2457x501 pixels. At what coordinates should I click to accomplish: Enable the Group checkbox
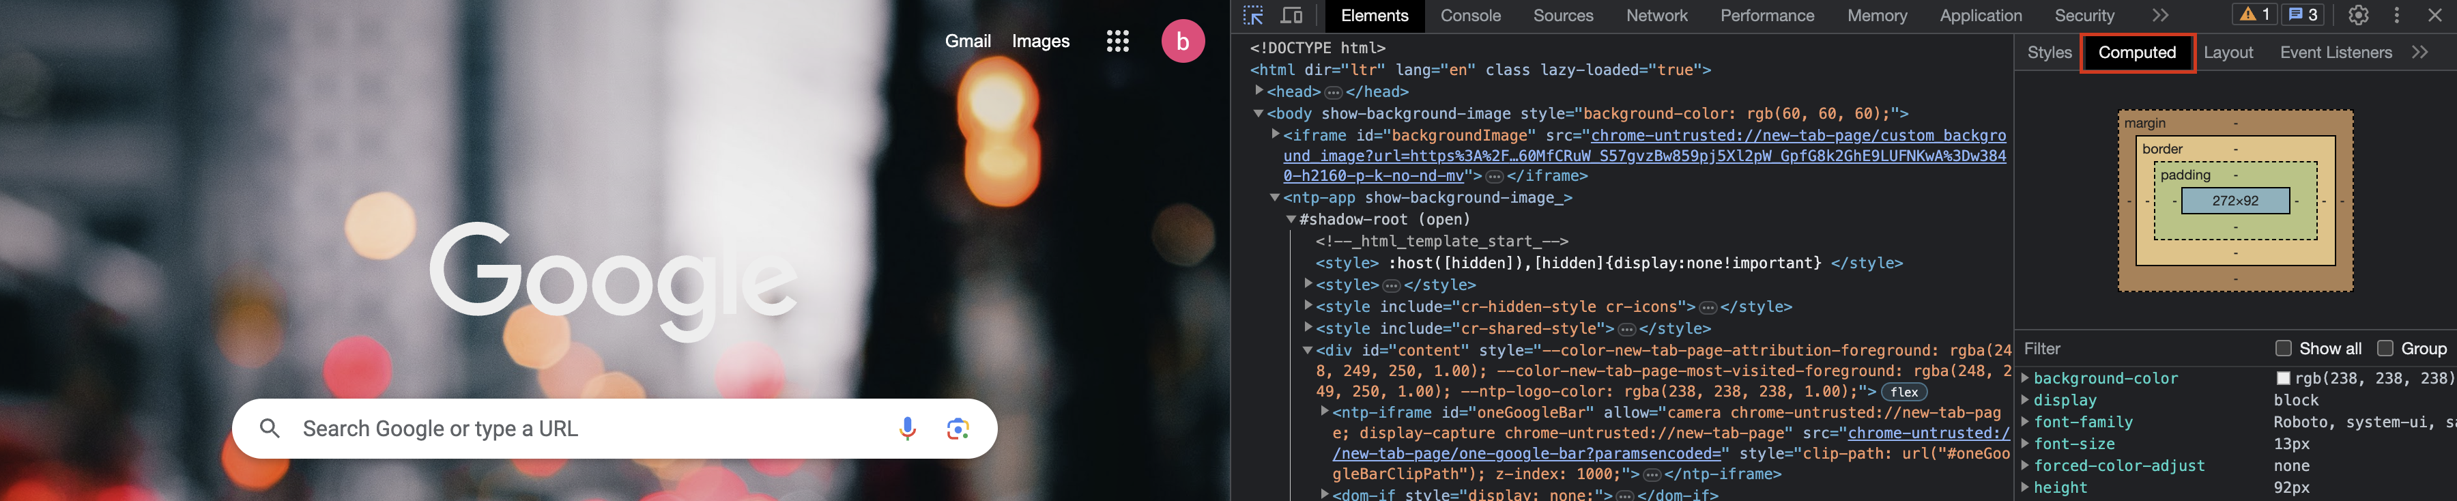2385,348
